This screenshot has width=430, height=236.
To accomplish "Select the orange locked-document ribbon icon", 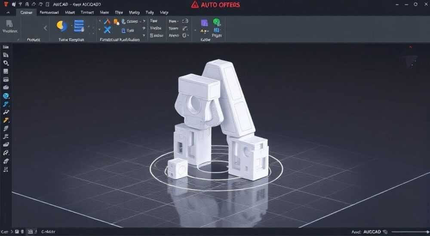I will tap(116, 21).
